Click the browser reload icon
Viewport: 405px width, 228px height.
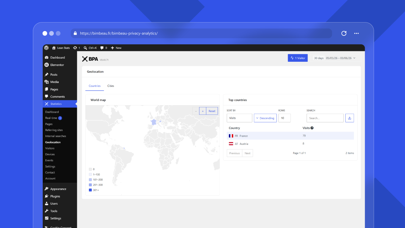coord(344,33)
